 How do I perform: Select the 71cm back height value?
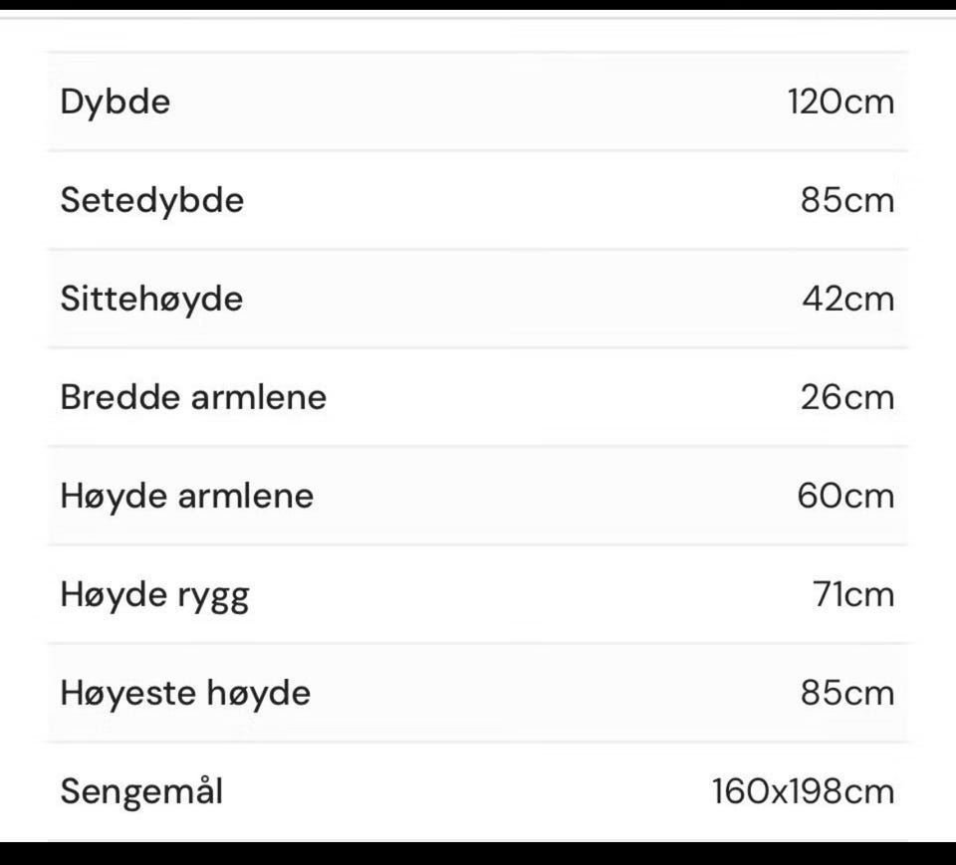[x=853, y=594]
